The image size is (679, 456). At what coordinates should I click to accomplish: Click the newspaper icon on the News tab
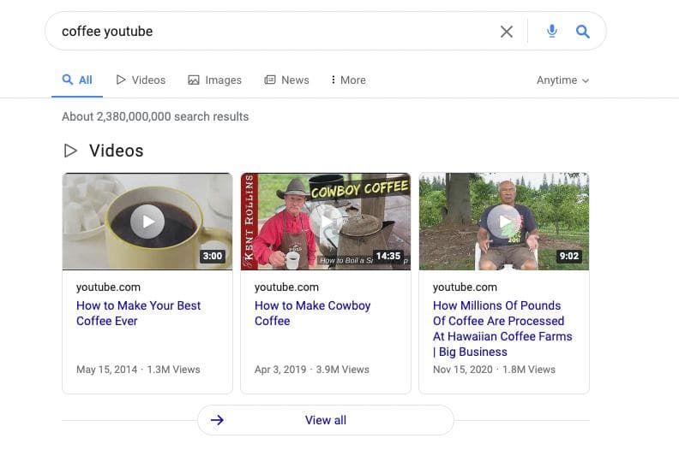pyautogui.click(x=270, y=80)
